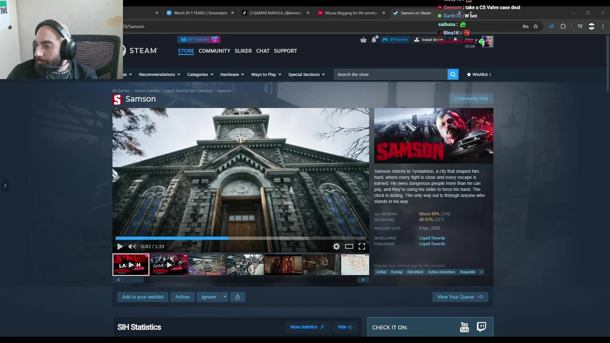This screenshot has width=610, height=343.
Task: Hide the SIH Statistics panel
Action: (x=345, y=327)
